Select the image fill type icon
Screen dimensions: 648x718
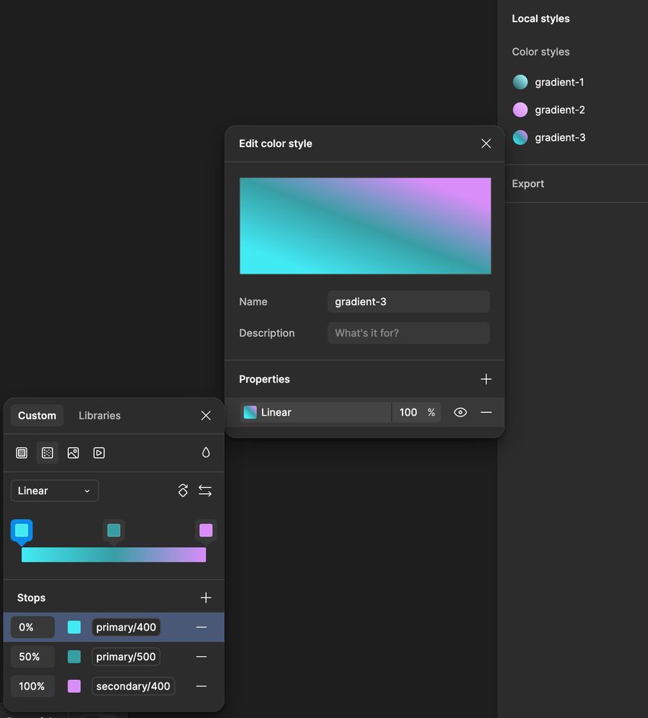(73, 453)
